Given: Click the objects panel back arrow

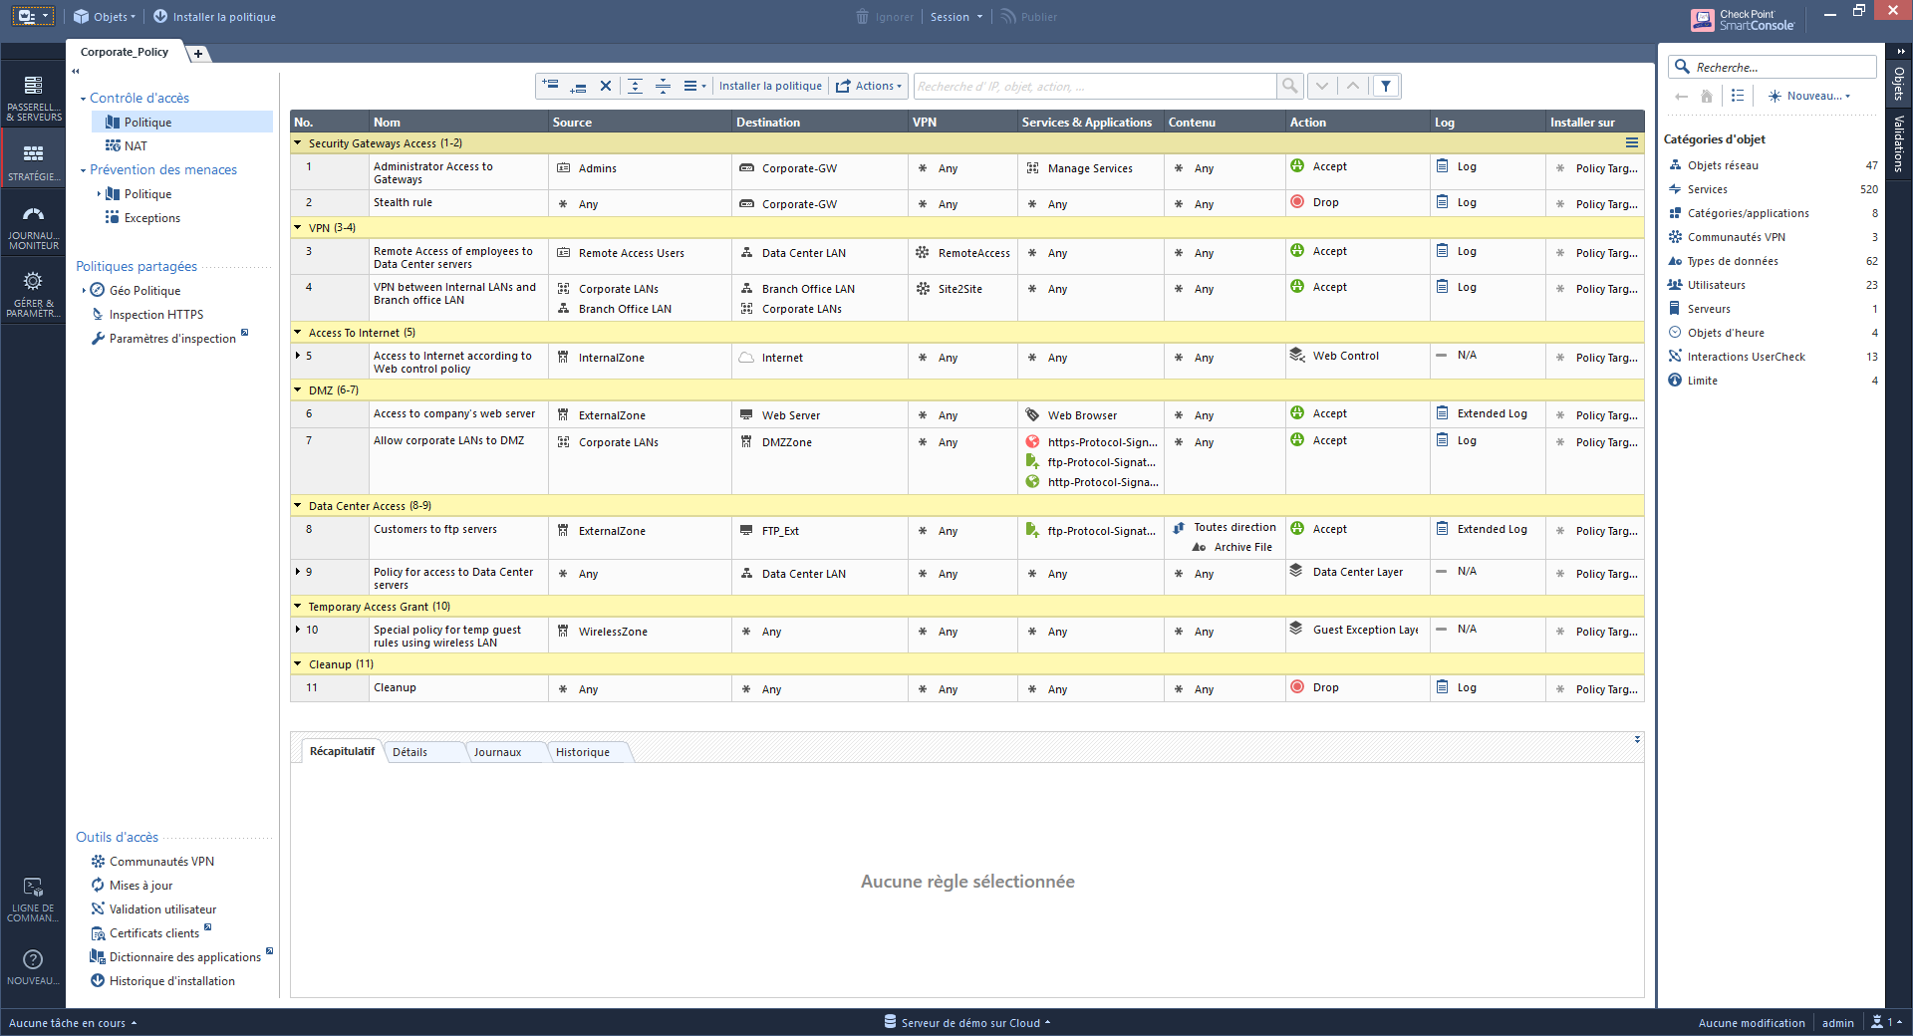Looking at the screenshot, I should tap(1682, 96).
